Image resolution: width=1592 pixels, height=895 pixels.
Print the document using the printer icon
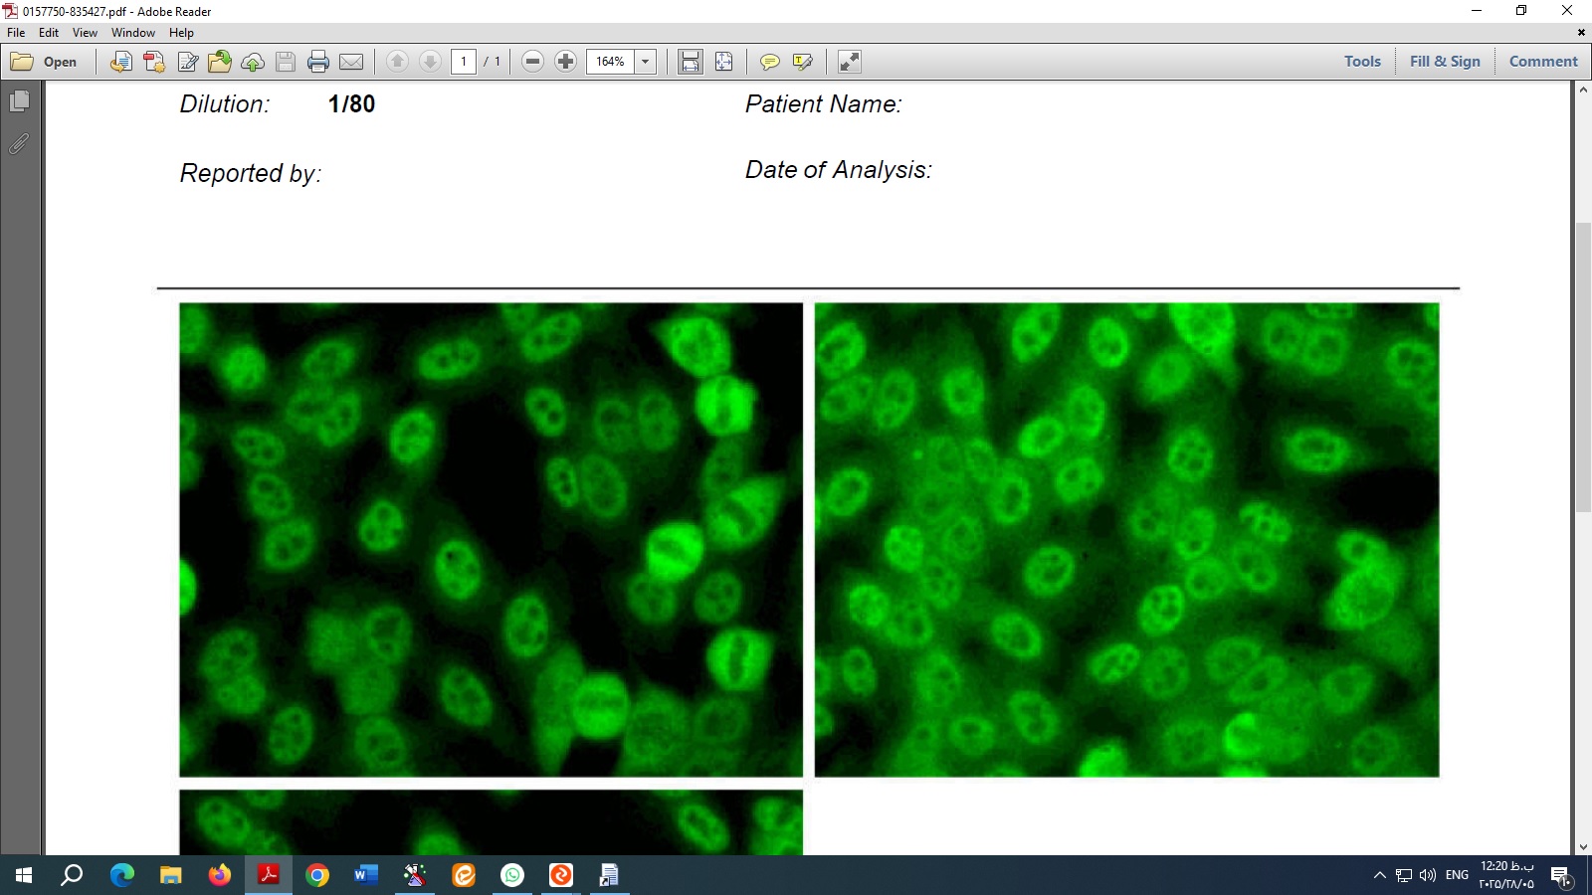(x=318, y=62)
